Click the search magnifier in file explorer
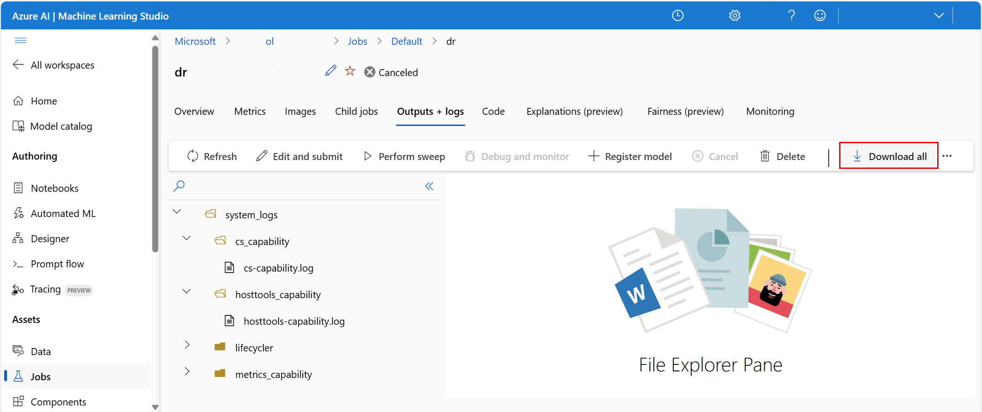 pos(179,186)
